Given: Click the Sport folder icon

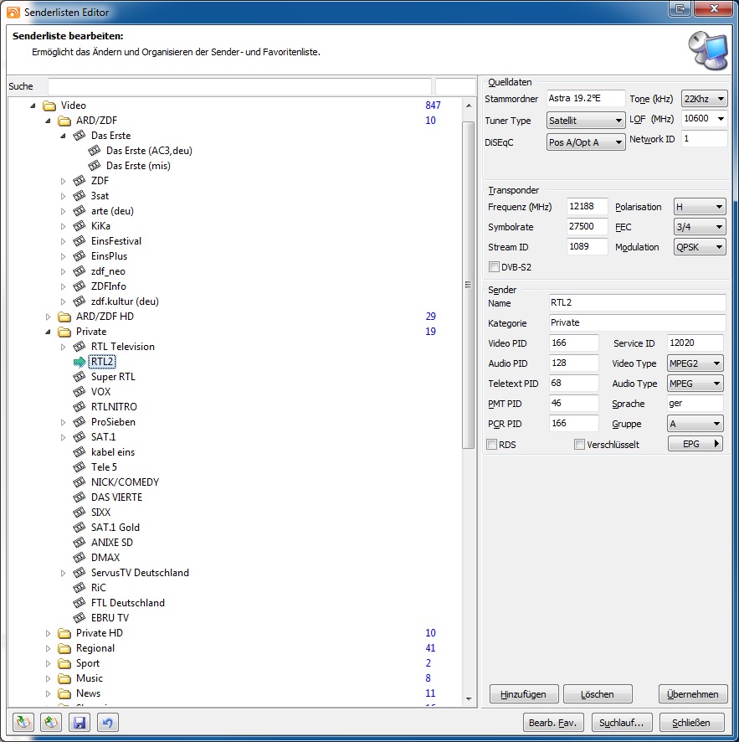Looking at the screenshot, I should (x=64, y=663).
